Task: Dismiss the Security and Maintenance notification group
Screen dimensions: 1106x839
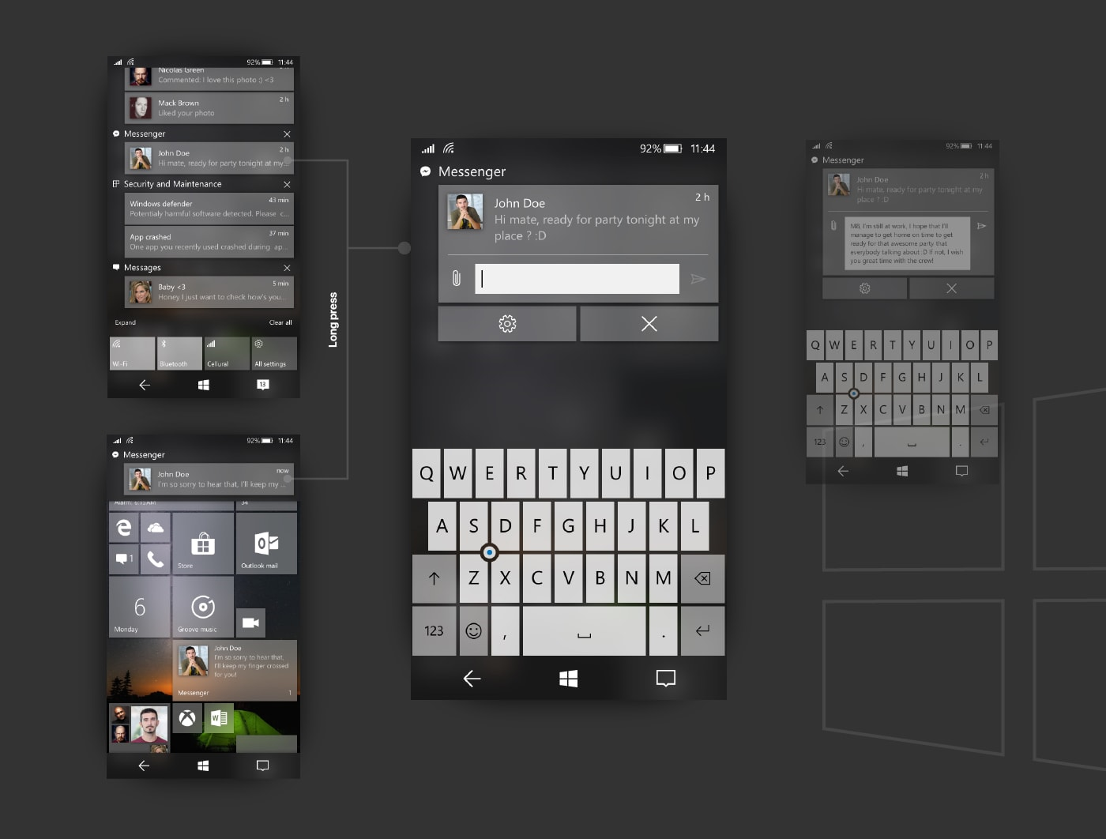Action: click(x=287, y=184)
